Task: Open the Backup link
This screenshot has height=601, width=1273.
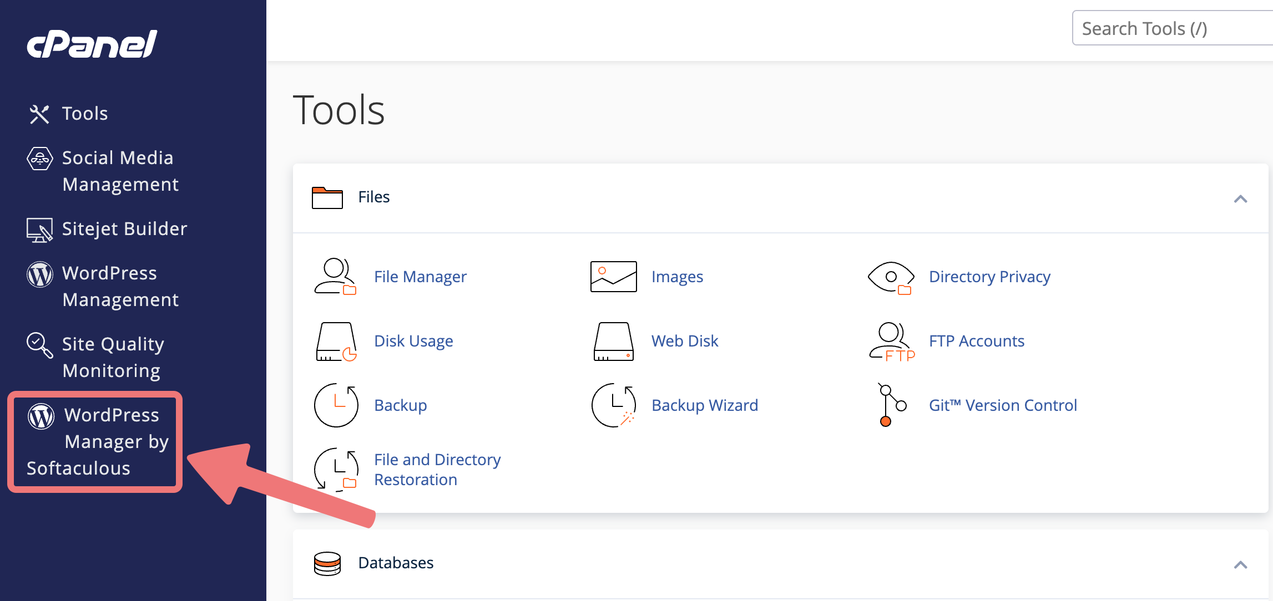Action: click(401, 405)
